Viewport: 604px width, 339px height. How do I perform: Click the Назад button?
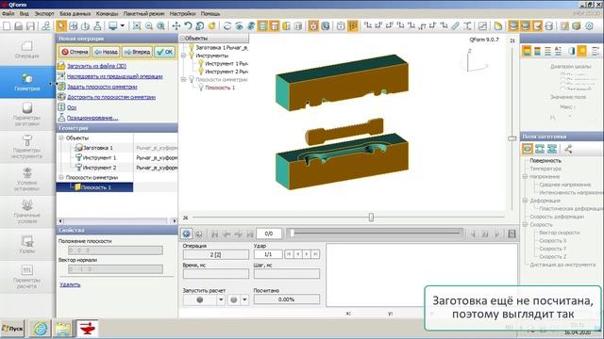point(106,52)
